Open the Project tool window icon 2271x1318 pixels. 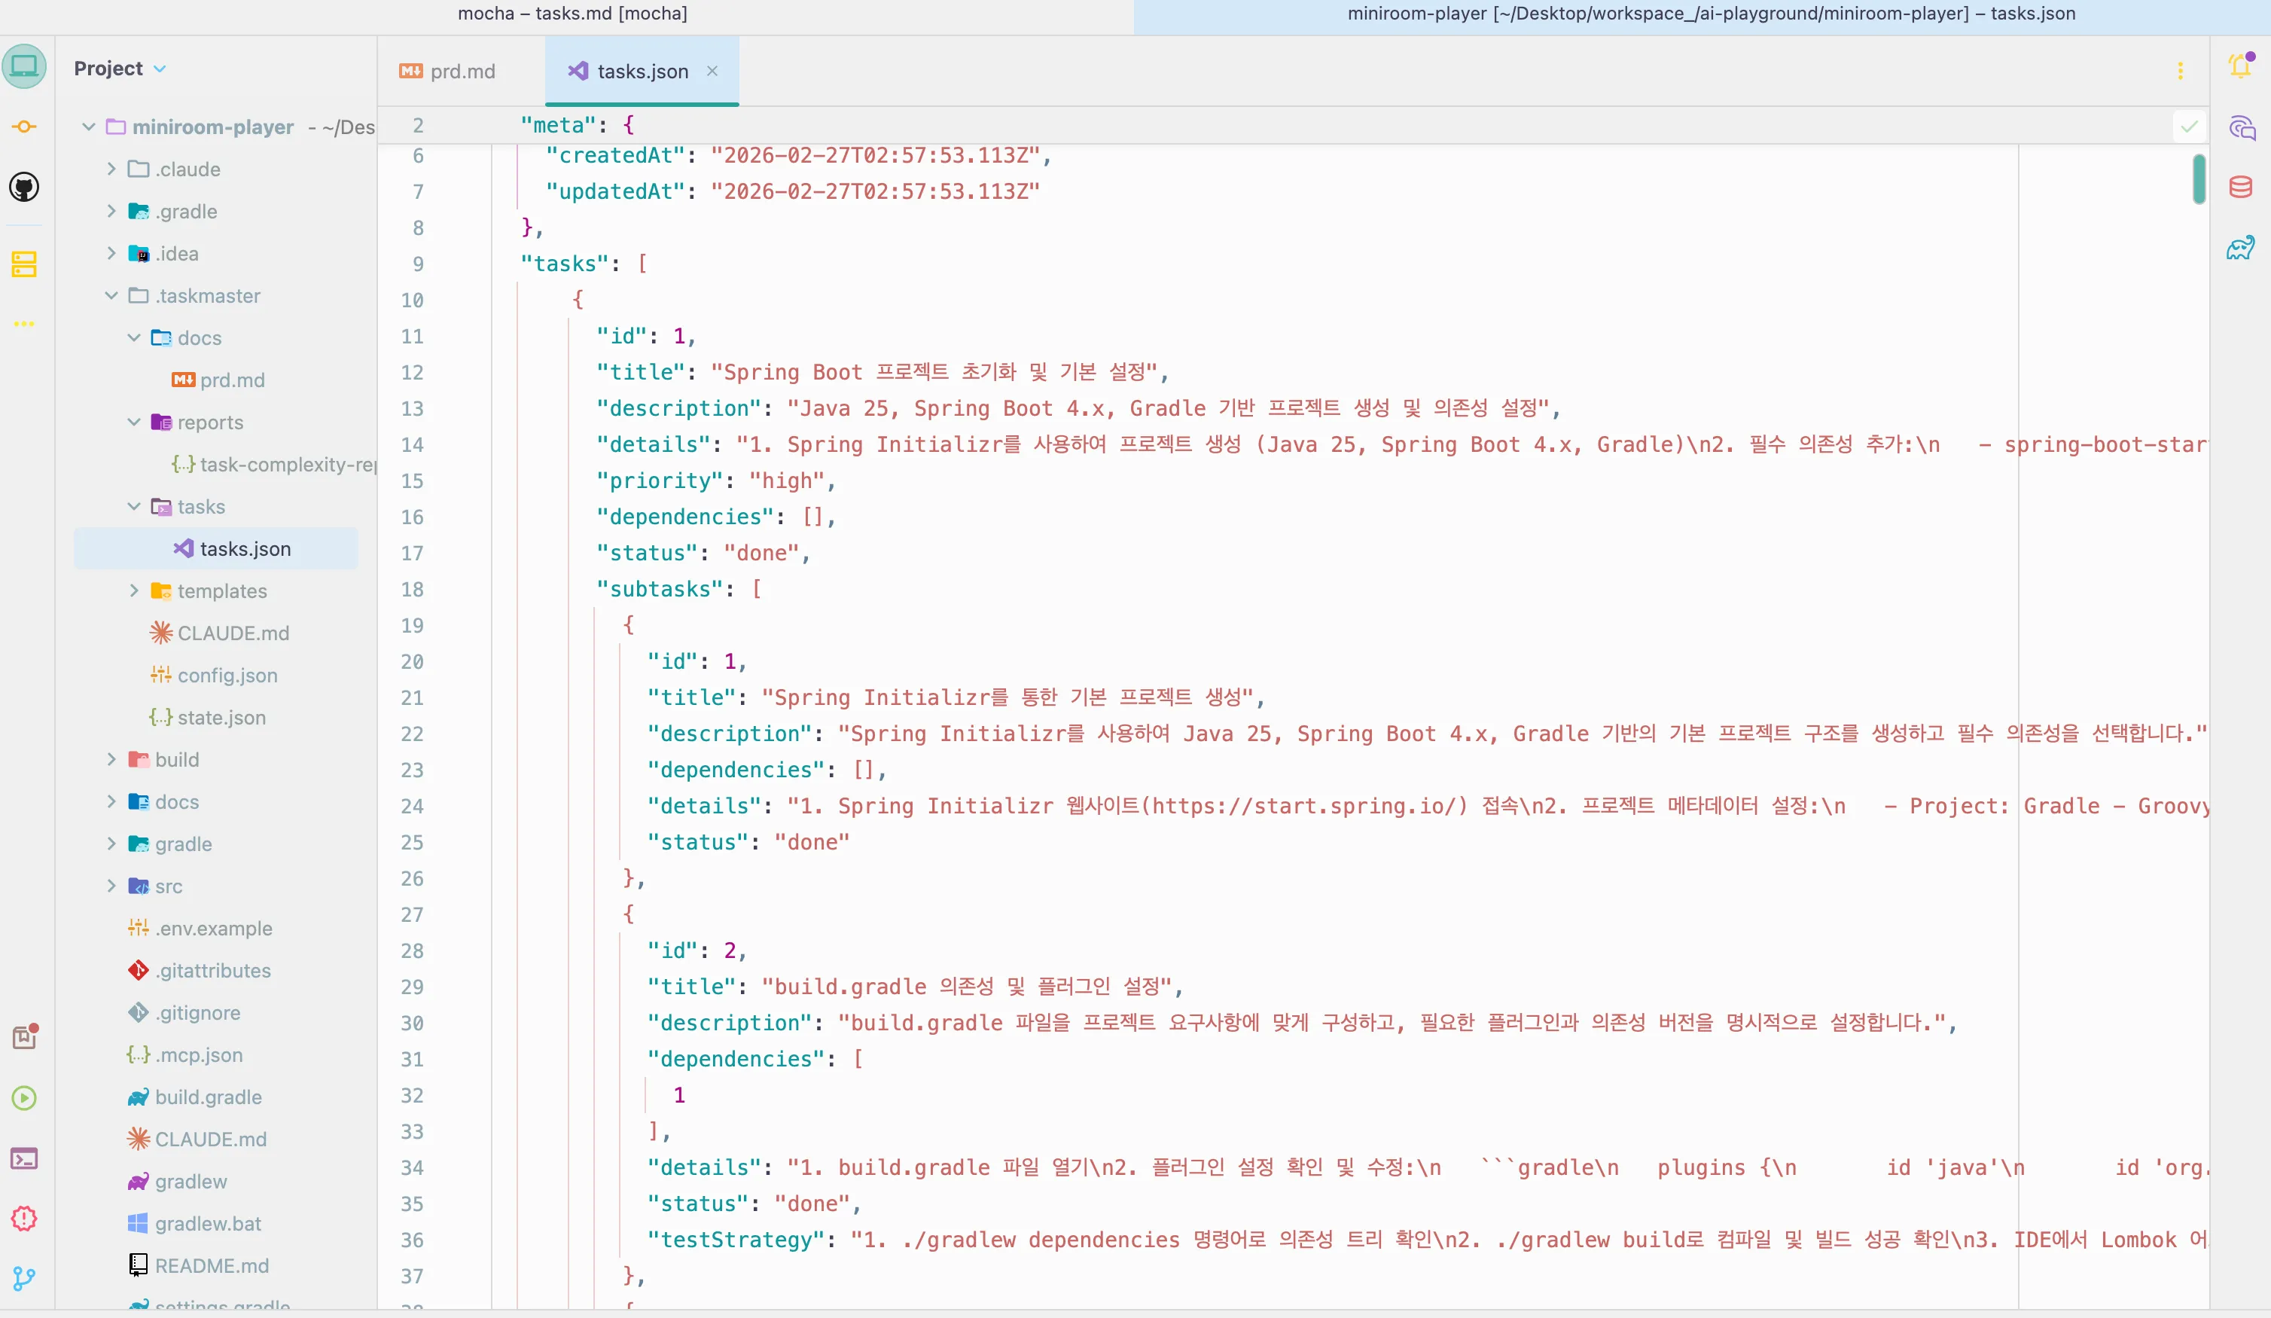(24, 67)
